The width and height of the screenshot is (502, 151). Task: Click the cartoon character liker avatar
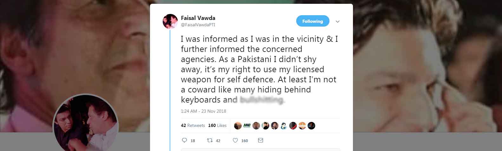coord(284,126)
